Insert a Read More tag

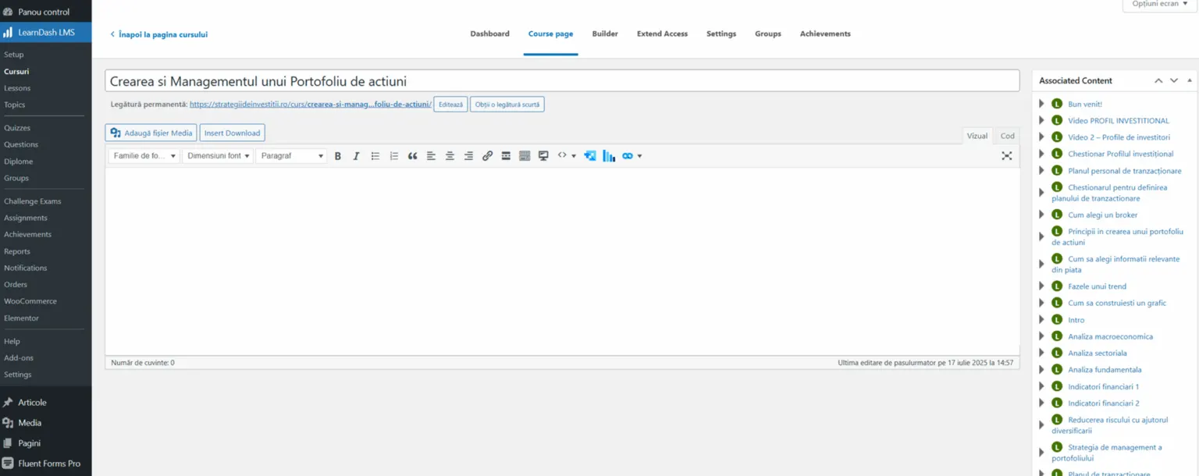(506, 156)
